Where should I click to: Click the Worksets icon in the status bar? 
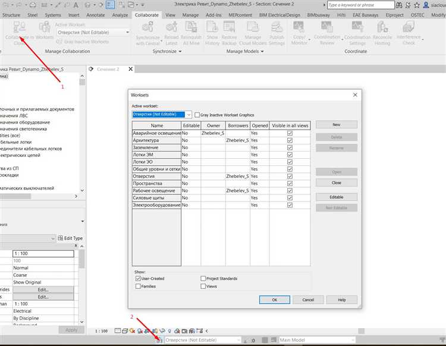coord(159,340)
